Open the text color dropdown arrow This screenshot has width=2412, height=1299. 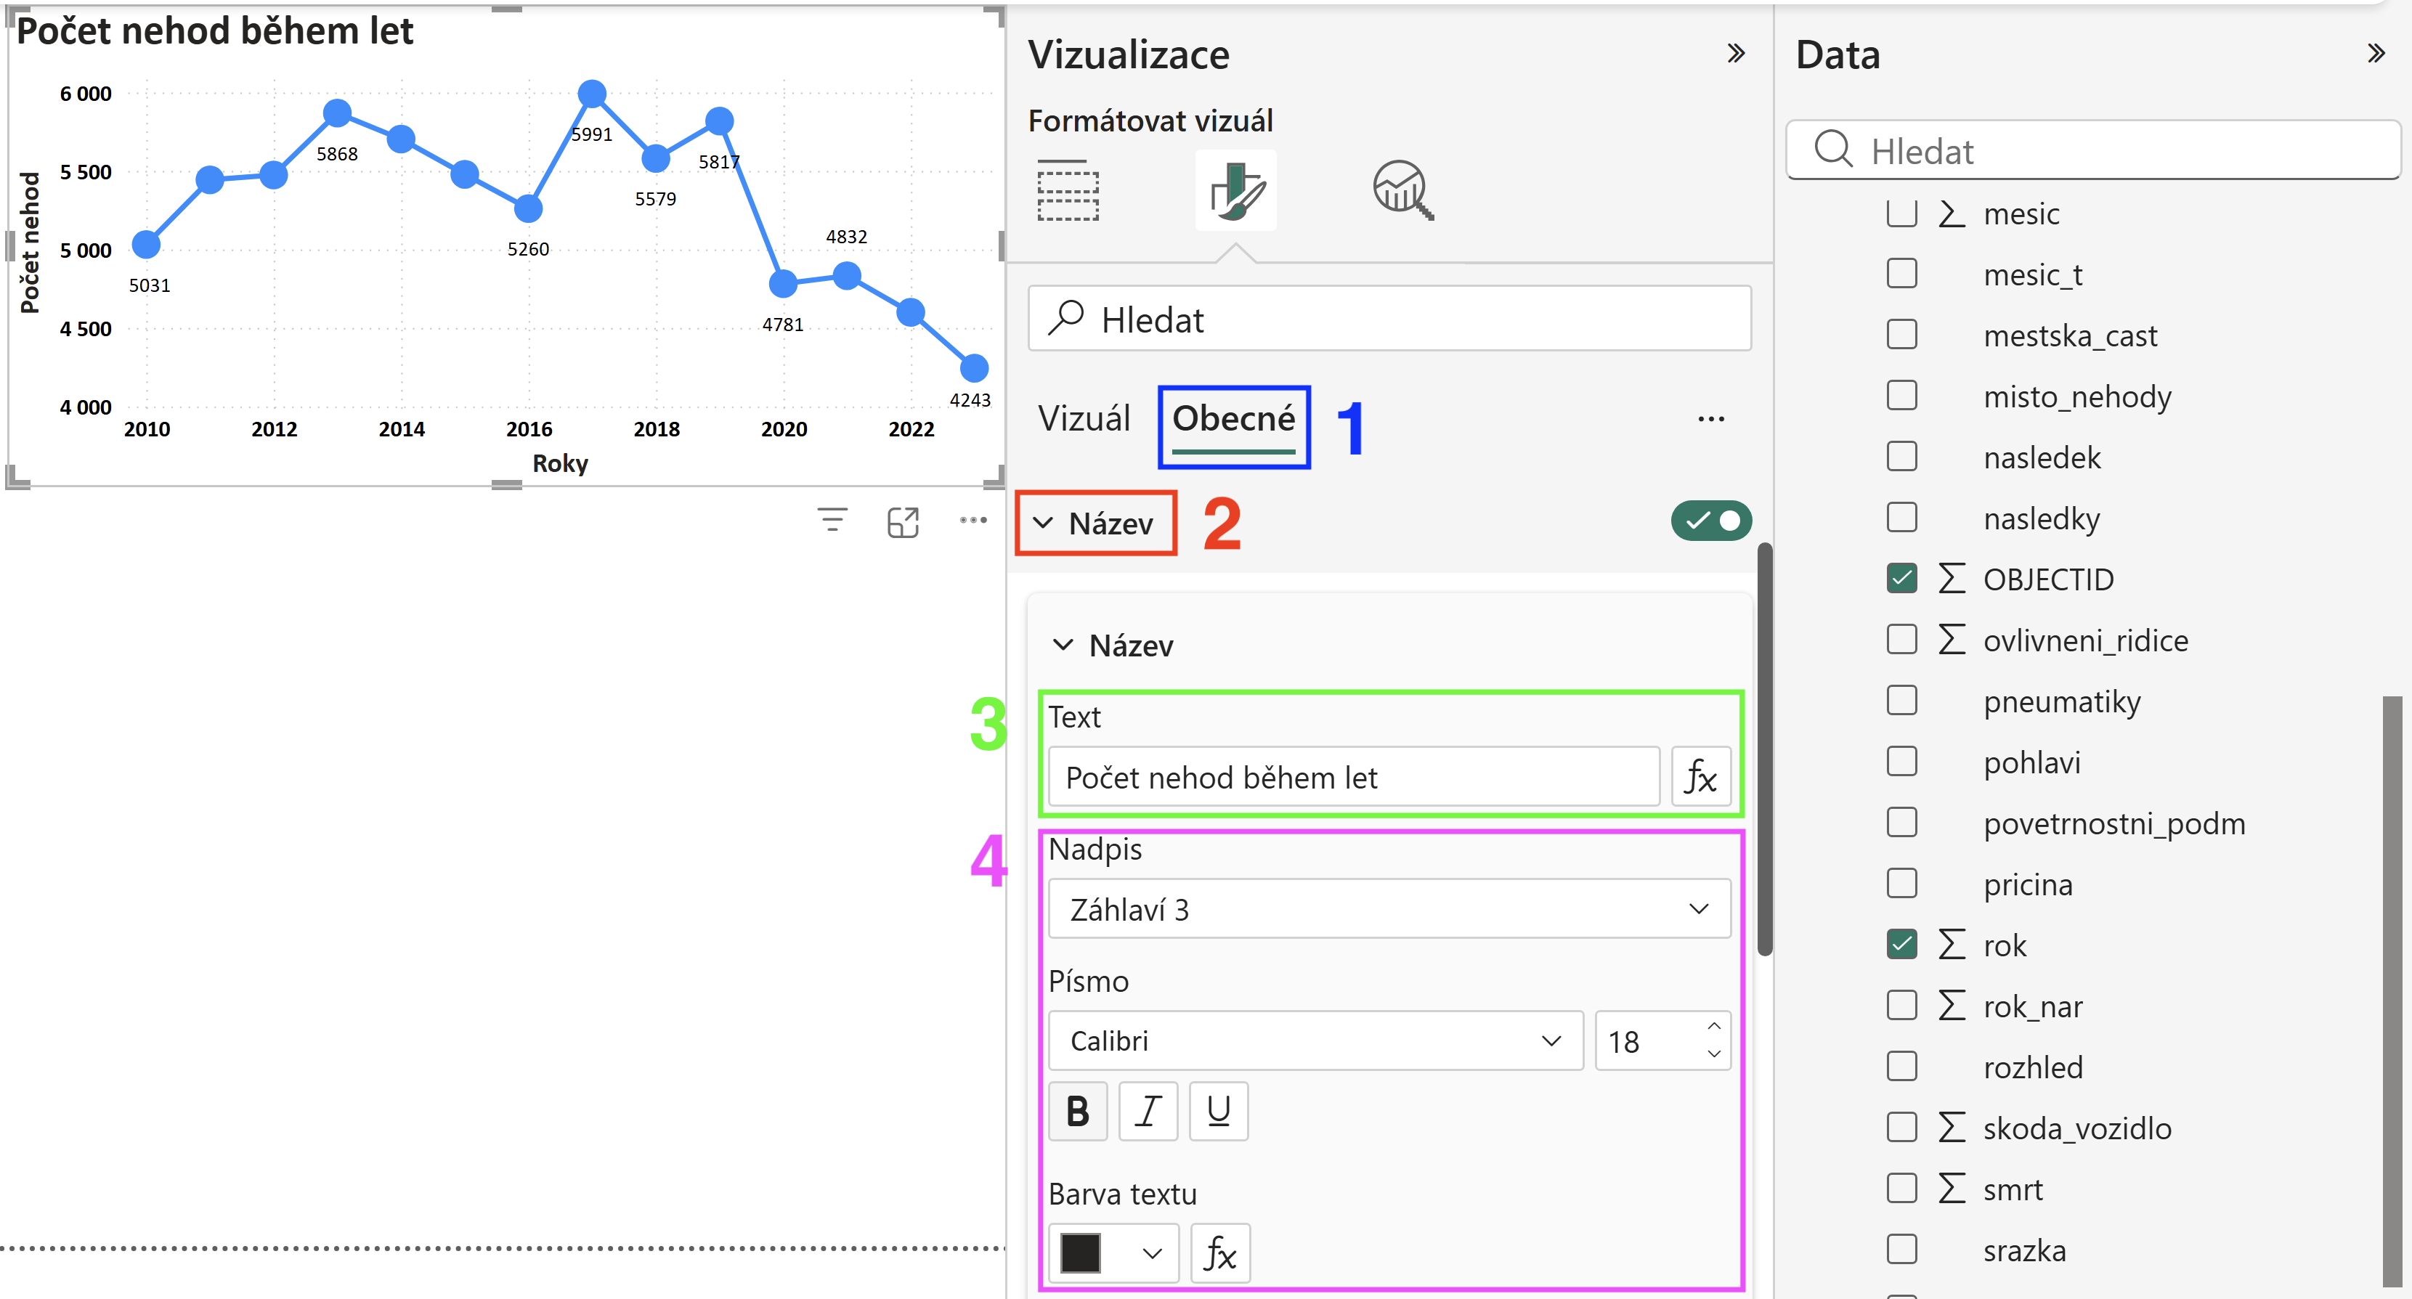click(1152, 1253)
